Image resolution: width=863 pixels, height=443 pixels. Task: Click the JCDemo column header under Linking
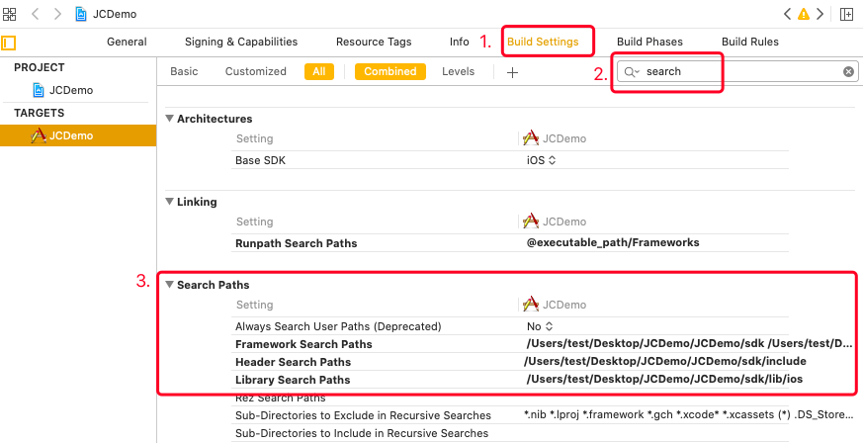tap(555, 221)
